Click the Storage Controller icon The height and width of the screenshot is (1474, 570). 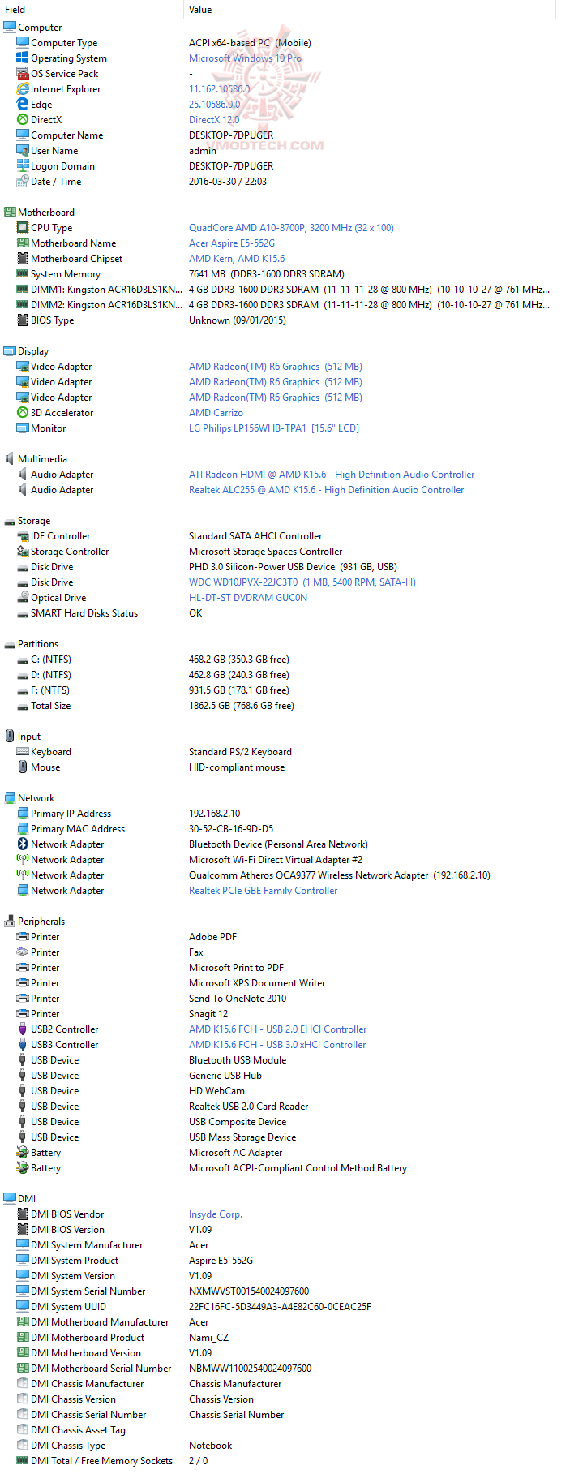[23, 551]
